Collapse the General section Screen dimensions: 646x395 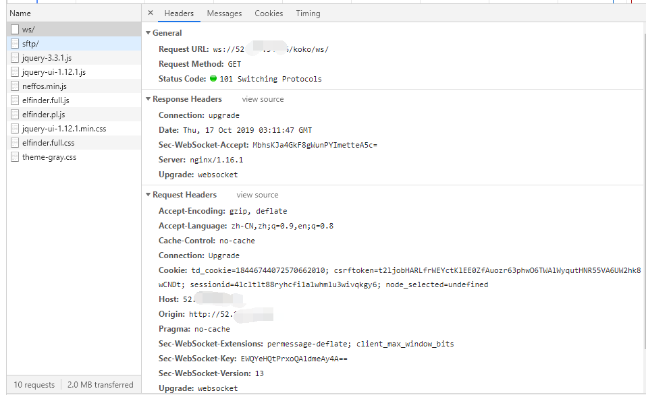click(x=149, y=33)
